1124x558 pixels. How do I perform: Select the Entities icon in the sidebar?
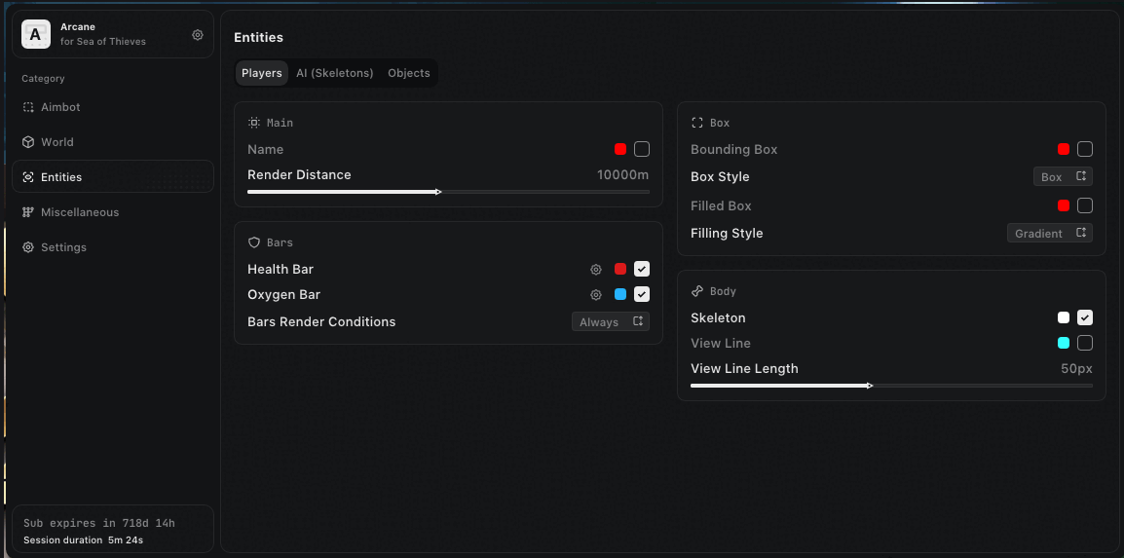[x=28, y=177]
